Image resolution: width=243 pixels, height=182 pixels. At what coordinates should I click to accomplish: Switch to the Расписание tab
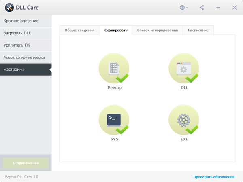click(x=198, y=30)
